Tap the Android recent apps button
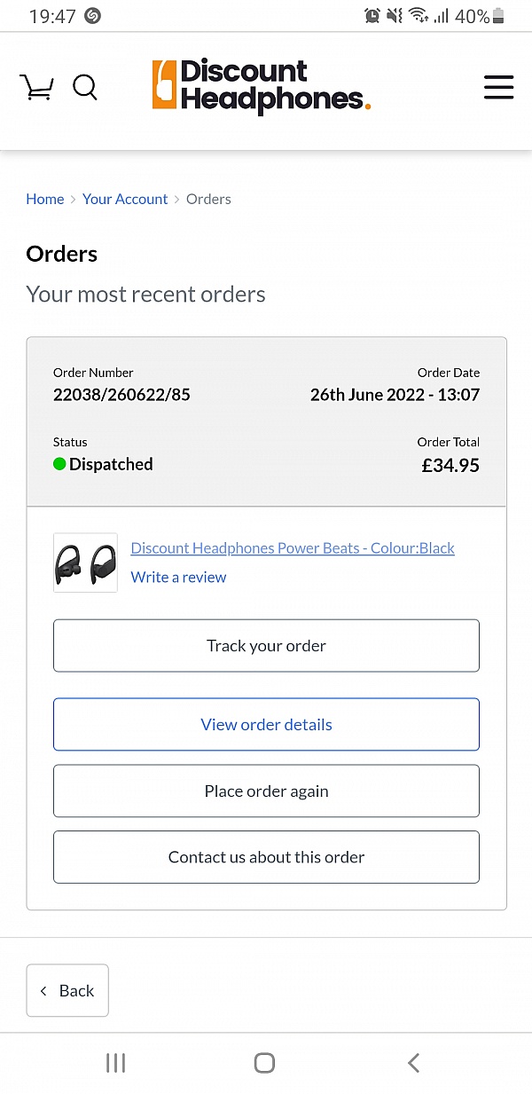Screen dimensions: 532x1094 tap(115, 1063)
